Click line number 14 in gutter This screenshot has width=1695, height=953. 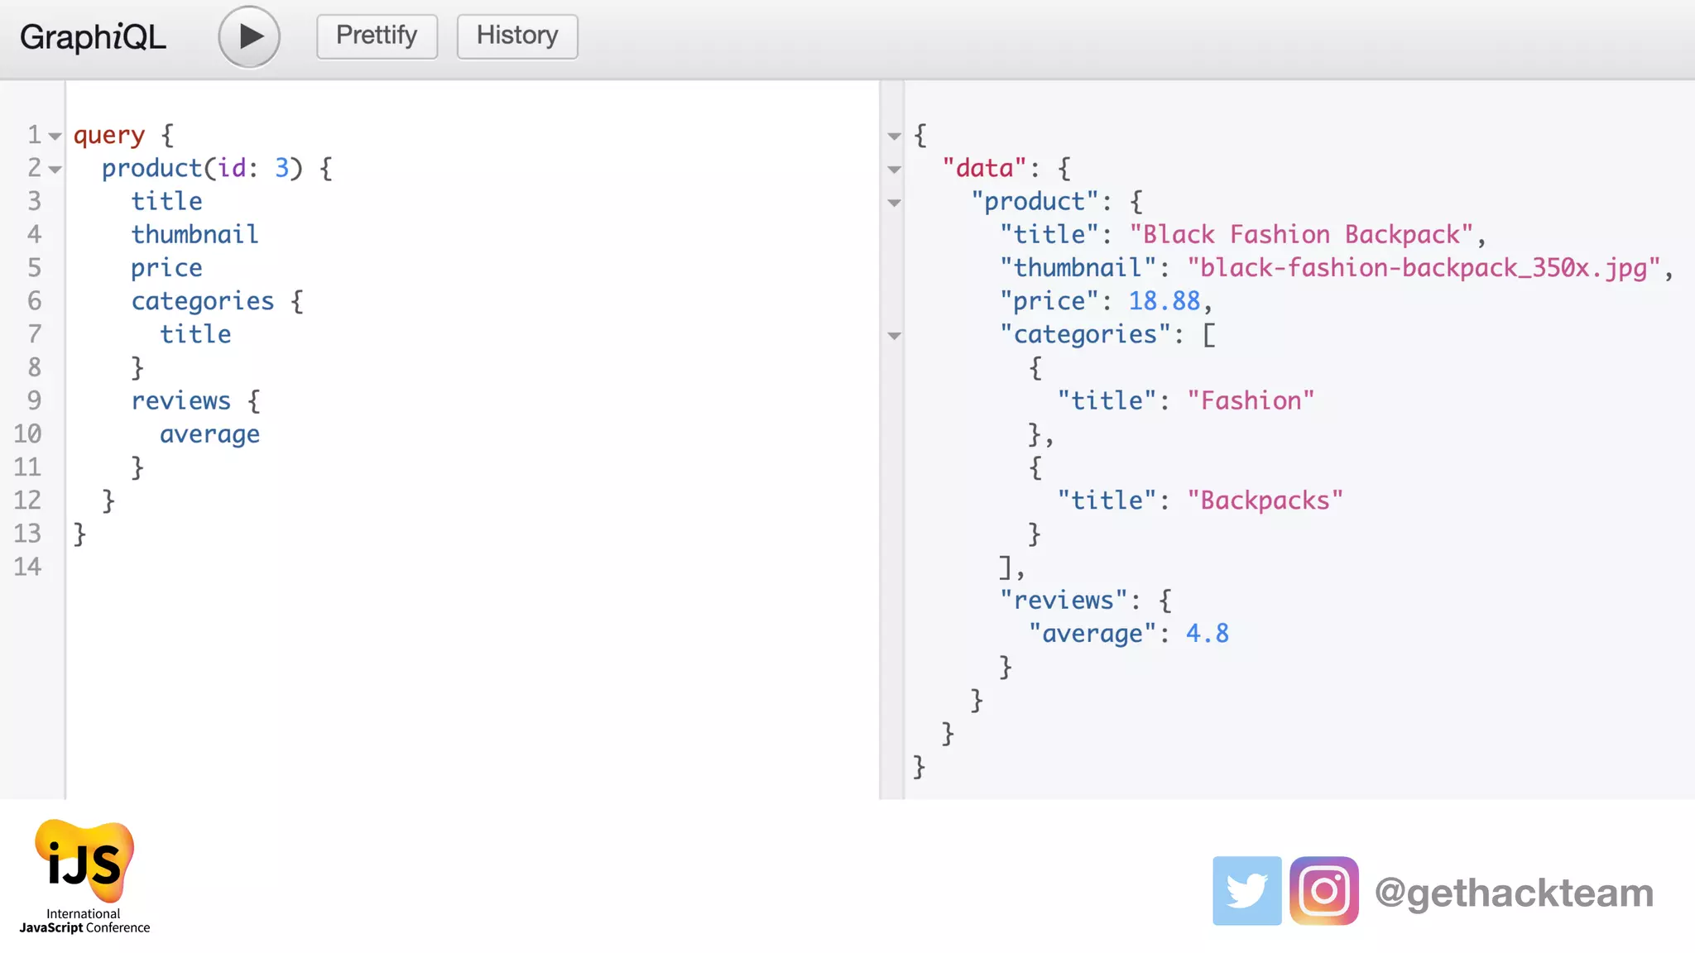[27, 567]
